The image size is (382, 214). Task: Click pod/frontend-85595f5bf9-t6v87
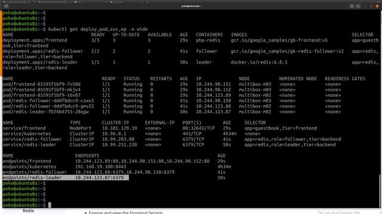[42, 95]
